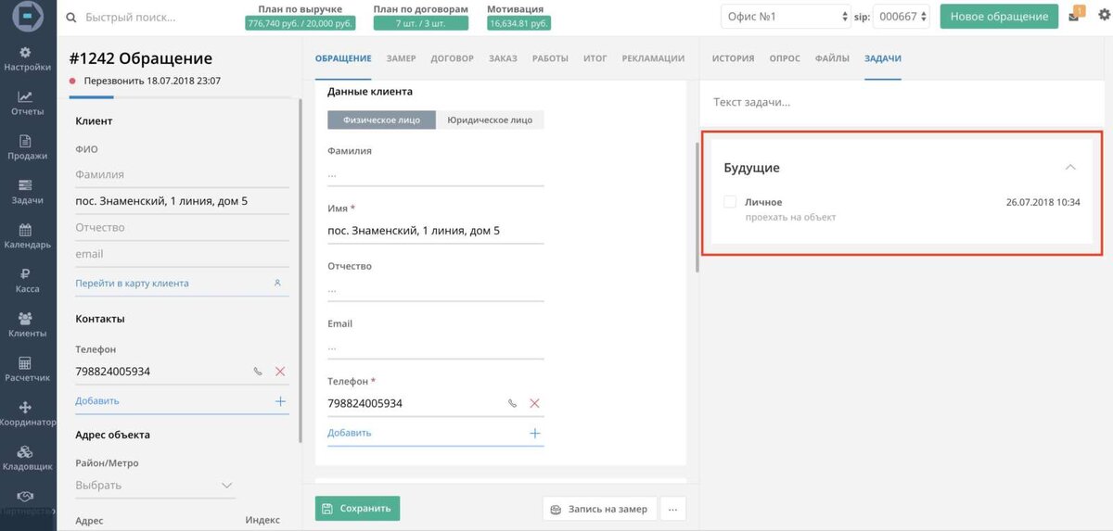Open the Координатор section
The image size is (1113, 531).
pos(27,414)
